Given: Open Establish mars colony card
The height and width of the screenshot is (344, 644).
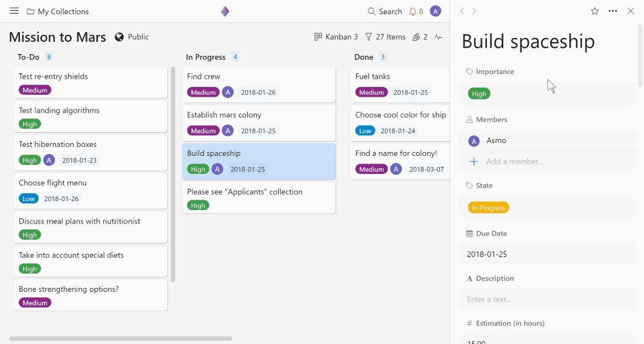Looking at the screenshot, I should click(x=259, y=123).
